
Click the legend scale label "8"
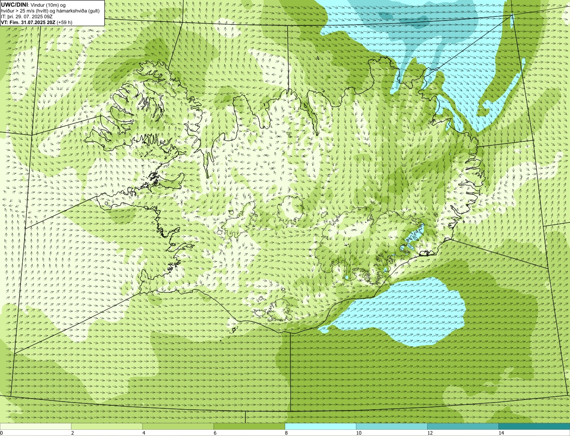pos(286,433)
